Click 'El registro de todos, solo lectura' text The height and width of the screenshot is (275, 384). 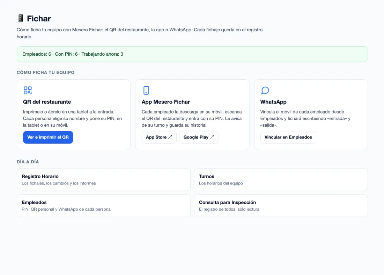(229, 209)
